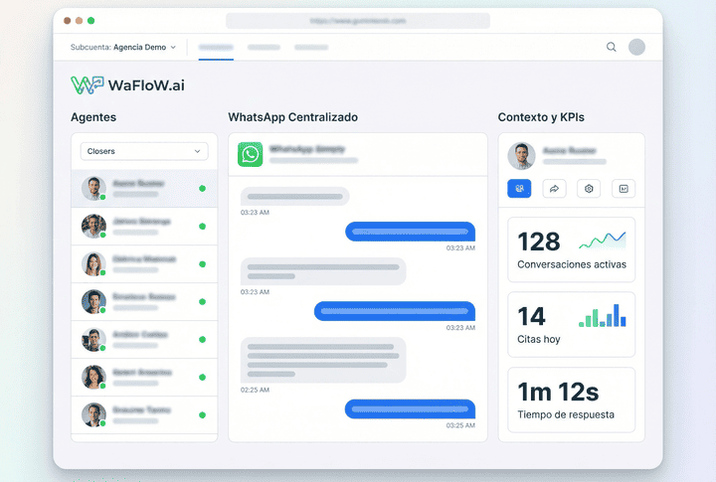The image size is (716, 482).
Task: Open the gear settings icon in Contexto panel
Action: tap(589, 188)
